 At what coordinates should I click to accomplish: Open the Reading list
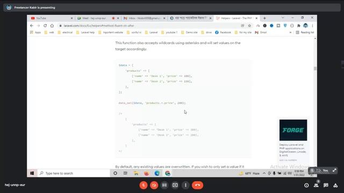click(305, 32)
